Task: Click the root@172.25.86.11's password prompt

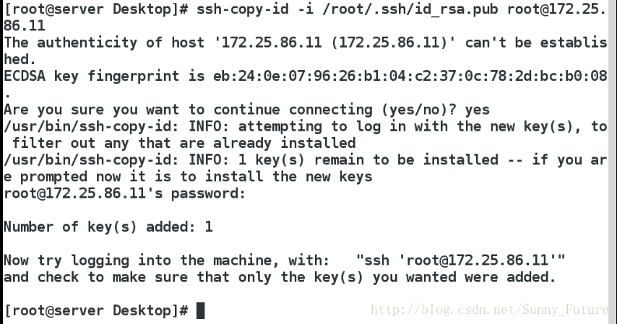Action: click(124, 193)
